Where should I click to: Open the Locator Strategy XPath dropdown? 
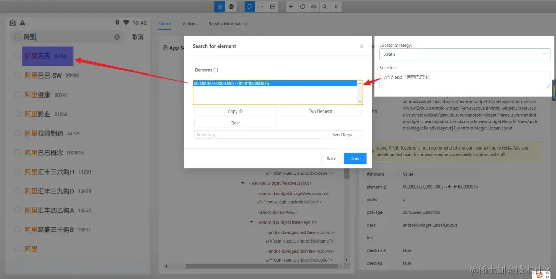coord(464,54)
